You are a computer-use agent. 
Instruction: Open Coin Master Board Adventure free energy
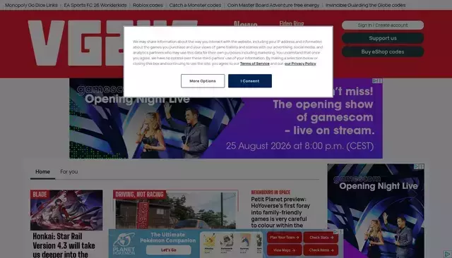click(273, 5)
